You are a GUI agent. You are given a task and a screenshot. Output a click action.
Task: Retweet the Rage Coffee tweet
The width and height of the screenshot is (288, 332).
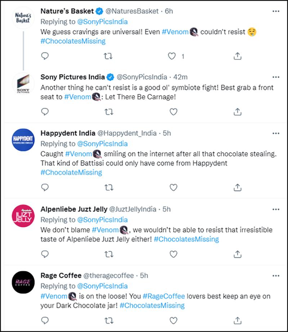tap(109, 320)
